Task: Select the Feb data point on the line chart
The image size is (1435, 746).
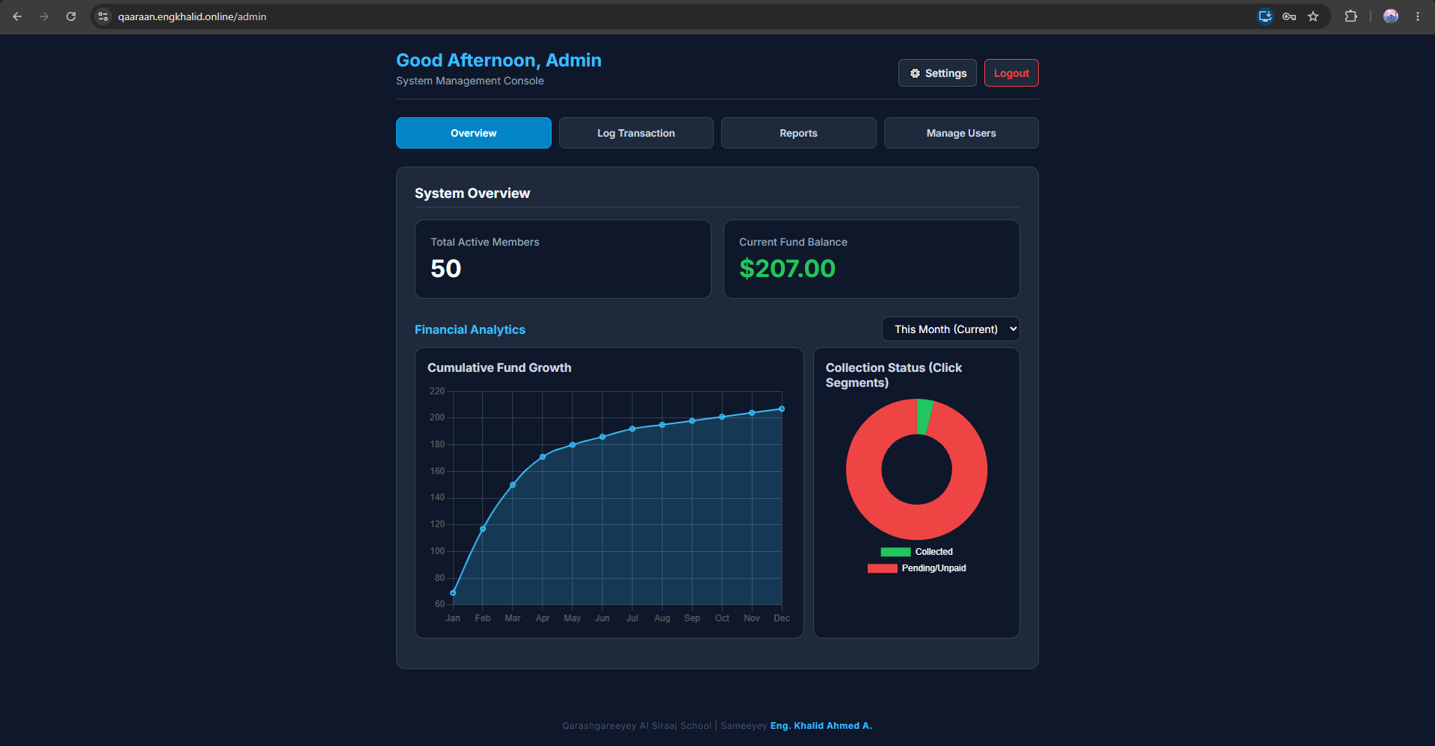Action: [x=483, y=529]
